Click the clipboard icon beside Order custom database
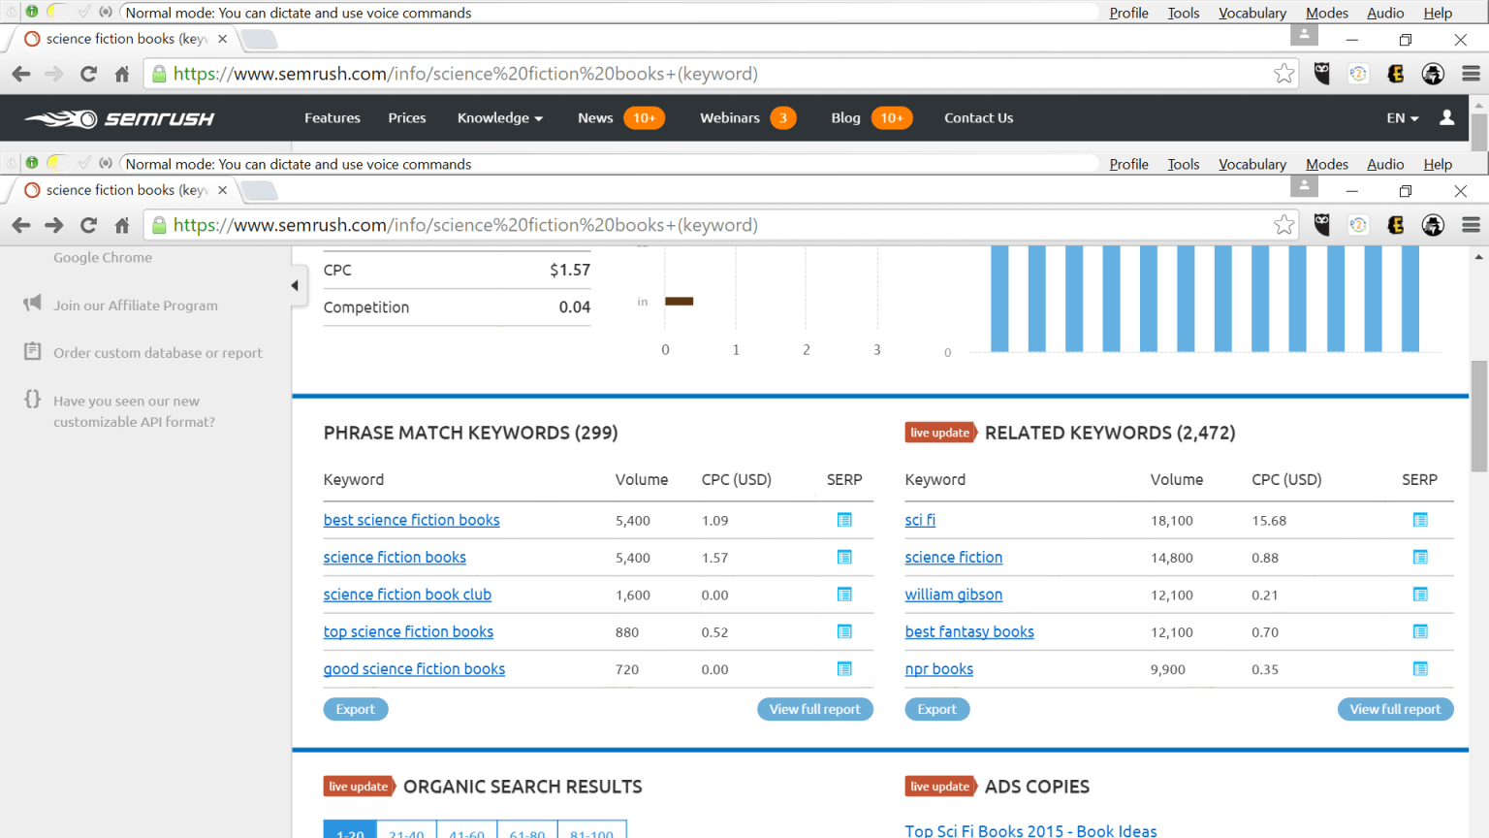 click(32, 351)
